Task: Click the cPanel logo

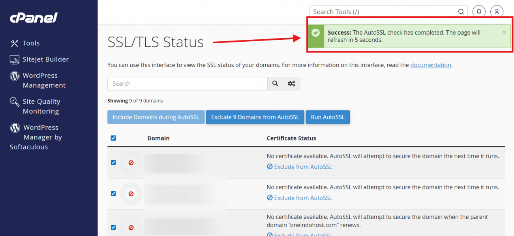Action: (x=34, y=18)
